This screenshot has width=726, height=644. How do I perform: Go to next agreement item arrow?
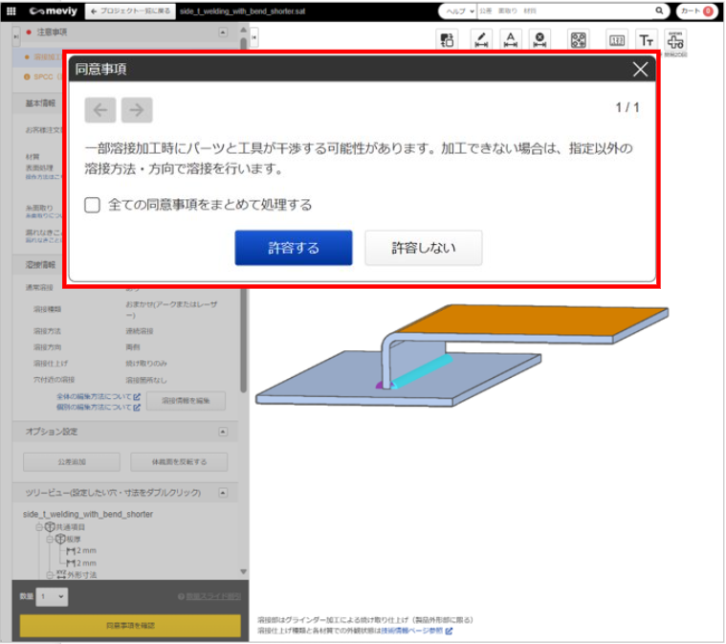[137, 110]
